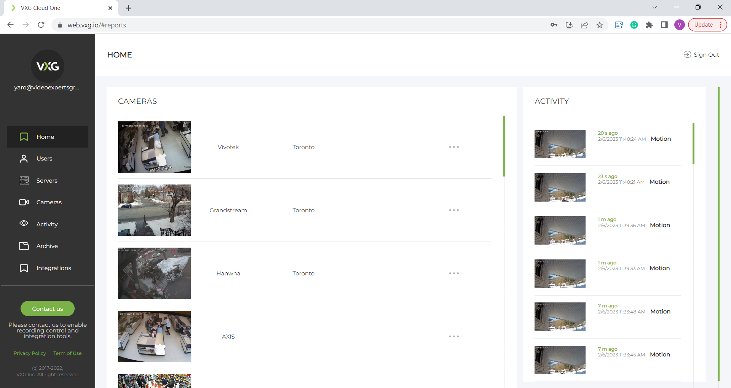Image resolution: width=731 pixels, height=388 pixels.
Task: Open the three-dot menu for Grandstream
Action: click(454, 210)
